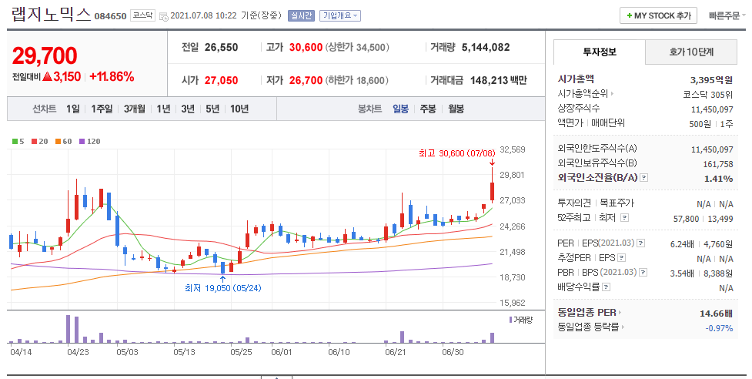Click help icon next to 외국인소진율(B/A)
Image resolution: width=752 pixels, height=379 pixels.
[643, 178]
